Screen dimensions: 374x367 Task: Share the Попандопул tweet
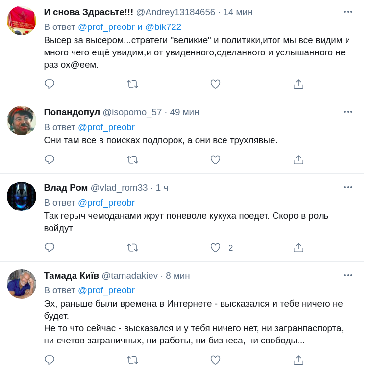coord(299,160)
